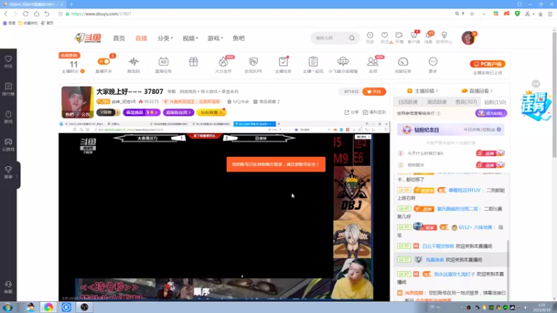Open the 钻粉联赛 yellow badge
The width and height of the screenshot is (557, 313).
tap(212, 112)
